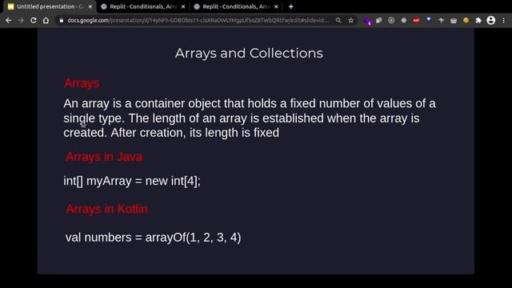This screenshot has height=288, width=512.
Task: Open the red ABP adblock extension
Action: click(416, 20)
